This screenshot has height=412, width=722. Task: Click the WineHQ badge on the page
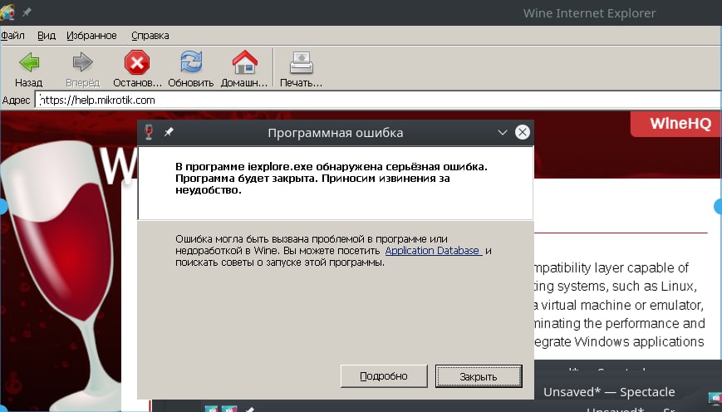coord(675,124)
